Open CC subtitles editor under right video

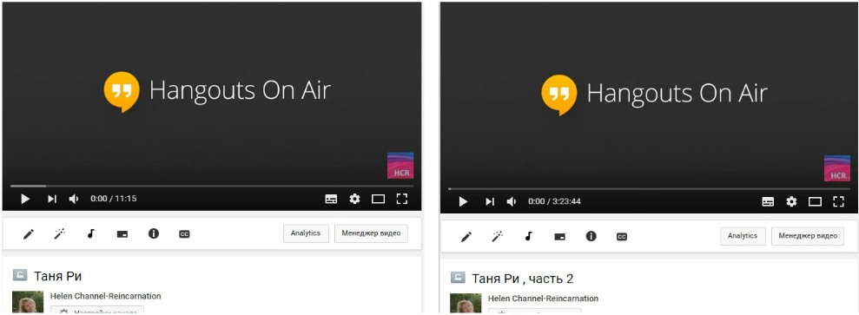tap(621, 237)
